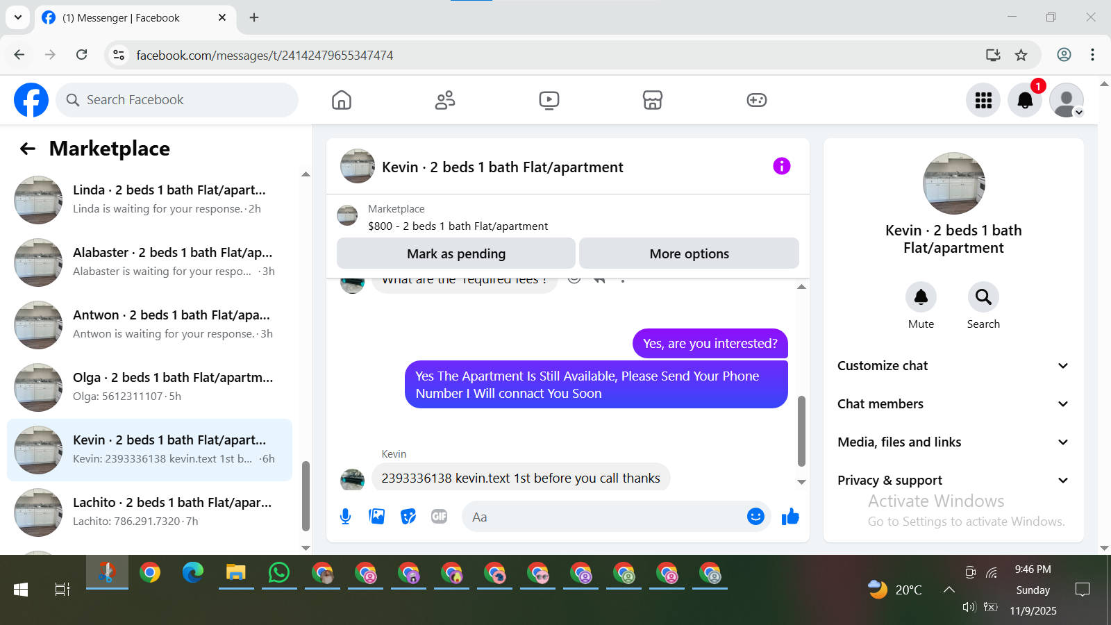Open Chrome profile icon

tap(1064, 55)
